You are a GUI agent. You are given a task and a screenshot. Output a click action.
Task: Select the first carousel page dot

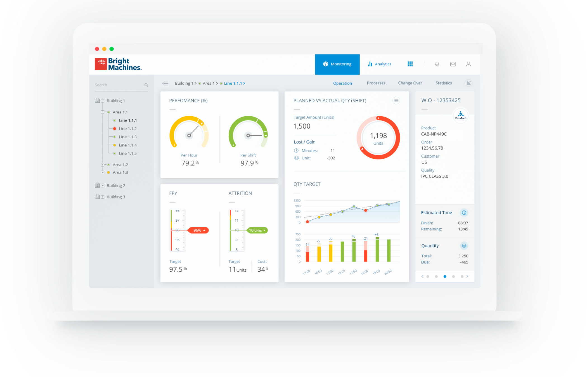(428, 276)
